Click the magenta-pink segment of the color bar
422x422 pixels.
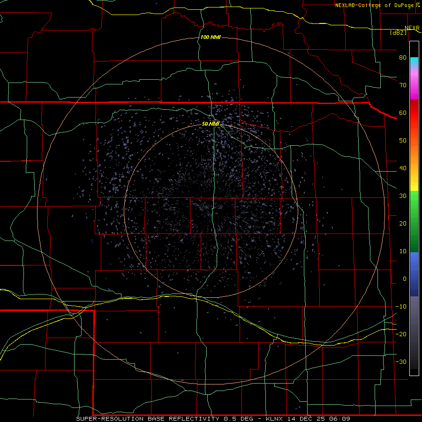[414, 84]
